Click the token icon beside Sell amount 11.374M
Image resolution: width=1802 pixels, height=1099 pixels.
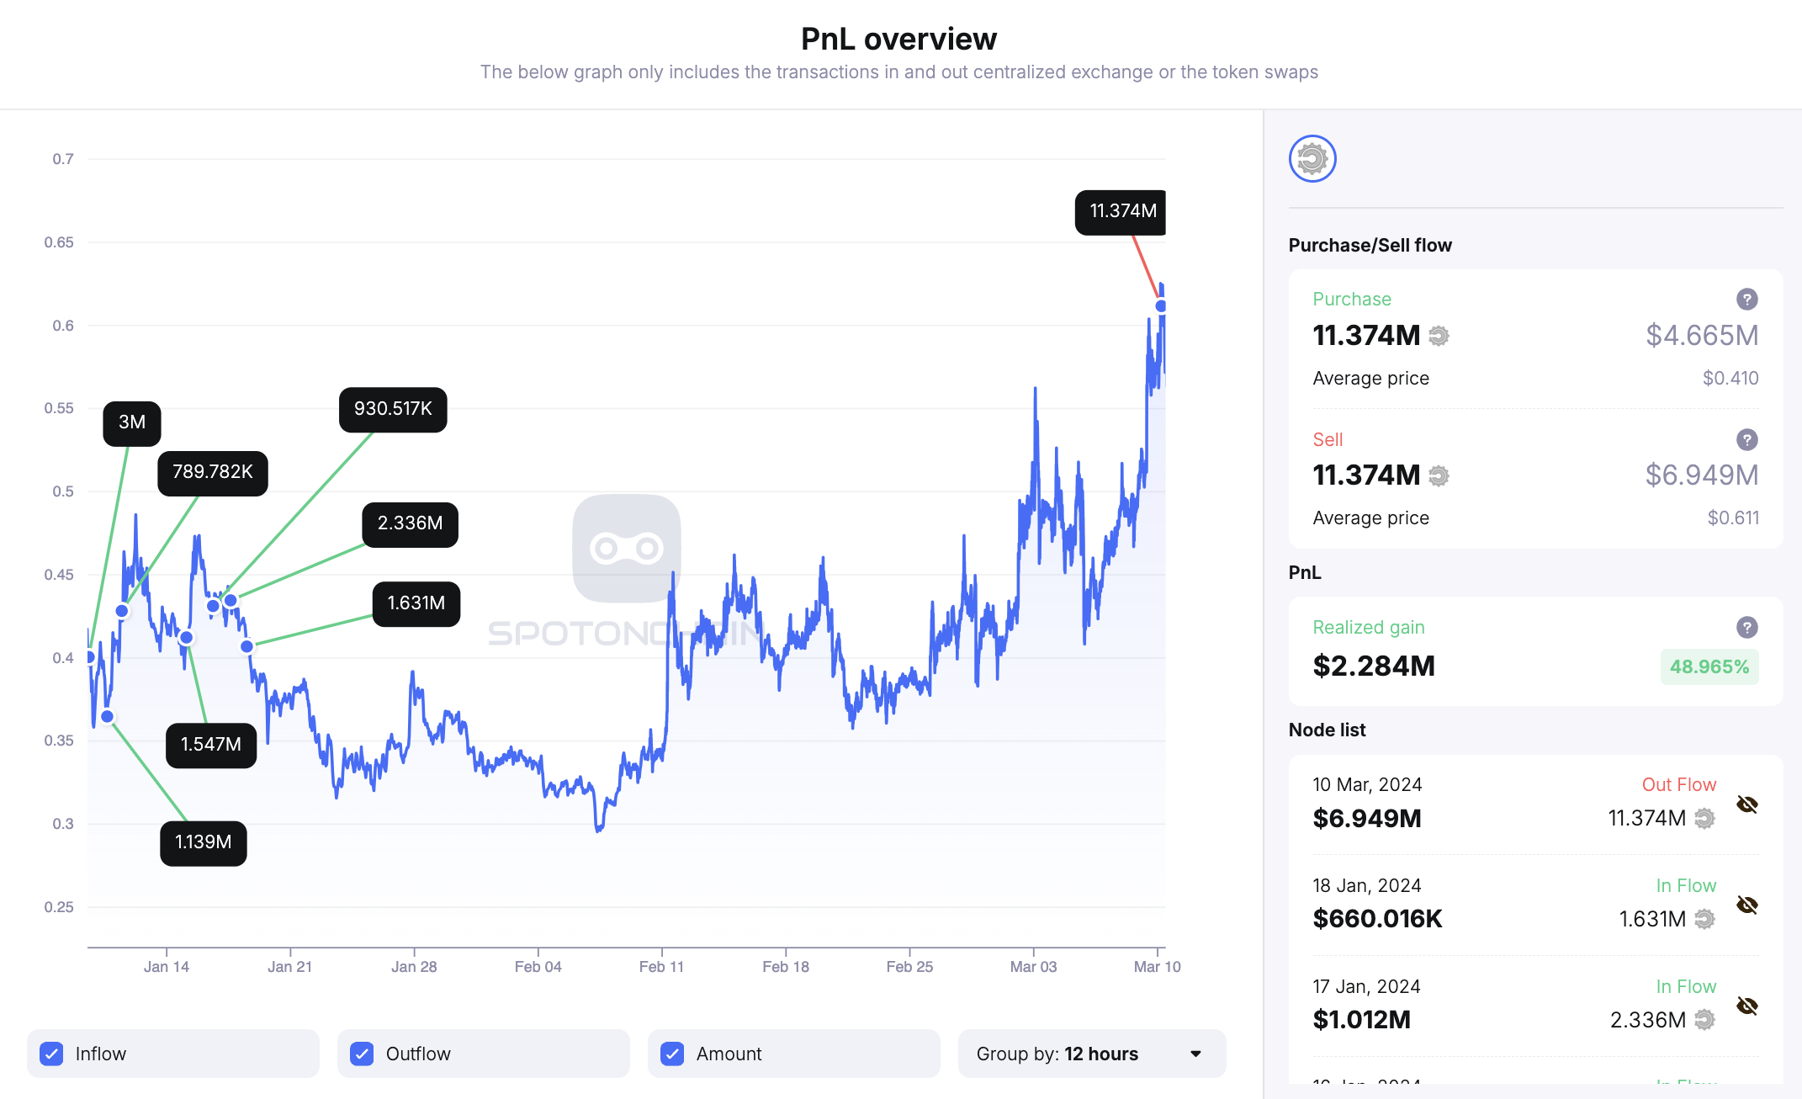pyautogui.click(x=1439, y=475)
